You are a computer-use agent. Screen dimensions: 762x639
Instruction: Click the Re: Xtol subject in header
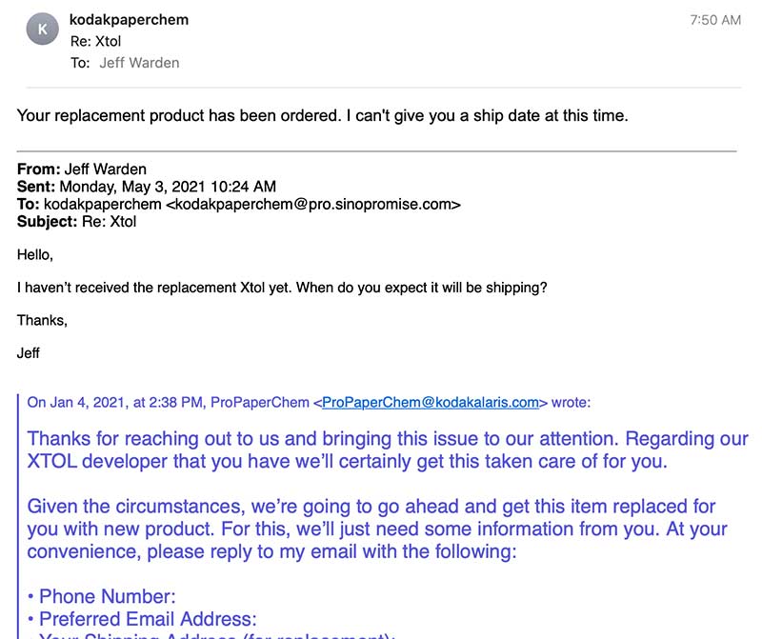coord(95,41)
